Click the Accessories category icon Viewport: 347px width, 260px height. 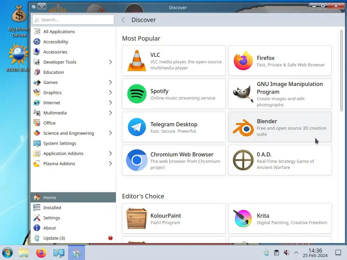pos(37,52)
